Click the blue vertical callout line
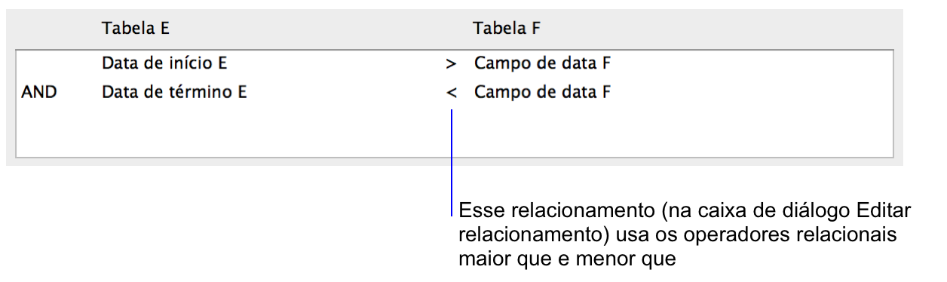Screen dimensions: 947x282 [x=451, y=161]
